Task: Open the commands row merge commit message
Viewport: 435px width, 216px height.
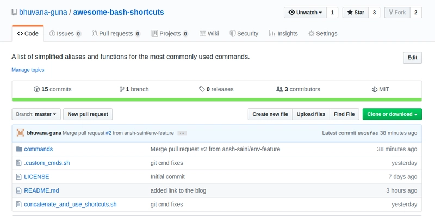Action: [x=215, y=149]
